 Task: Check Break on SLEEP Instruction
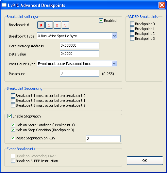[x=13, y=161]
